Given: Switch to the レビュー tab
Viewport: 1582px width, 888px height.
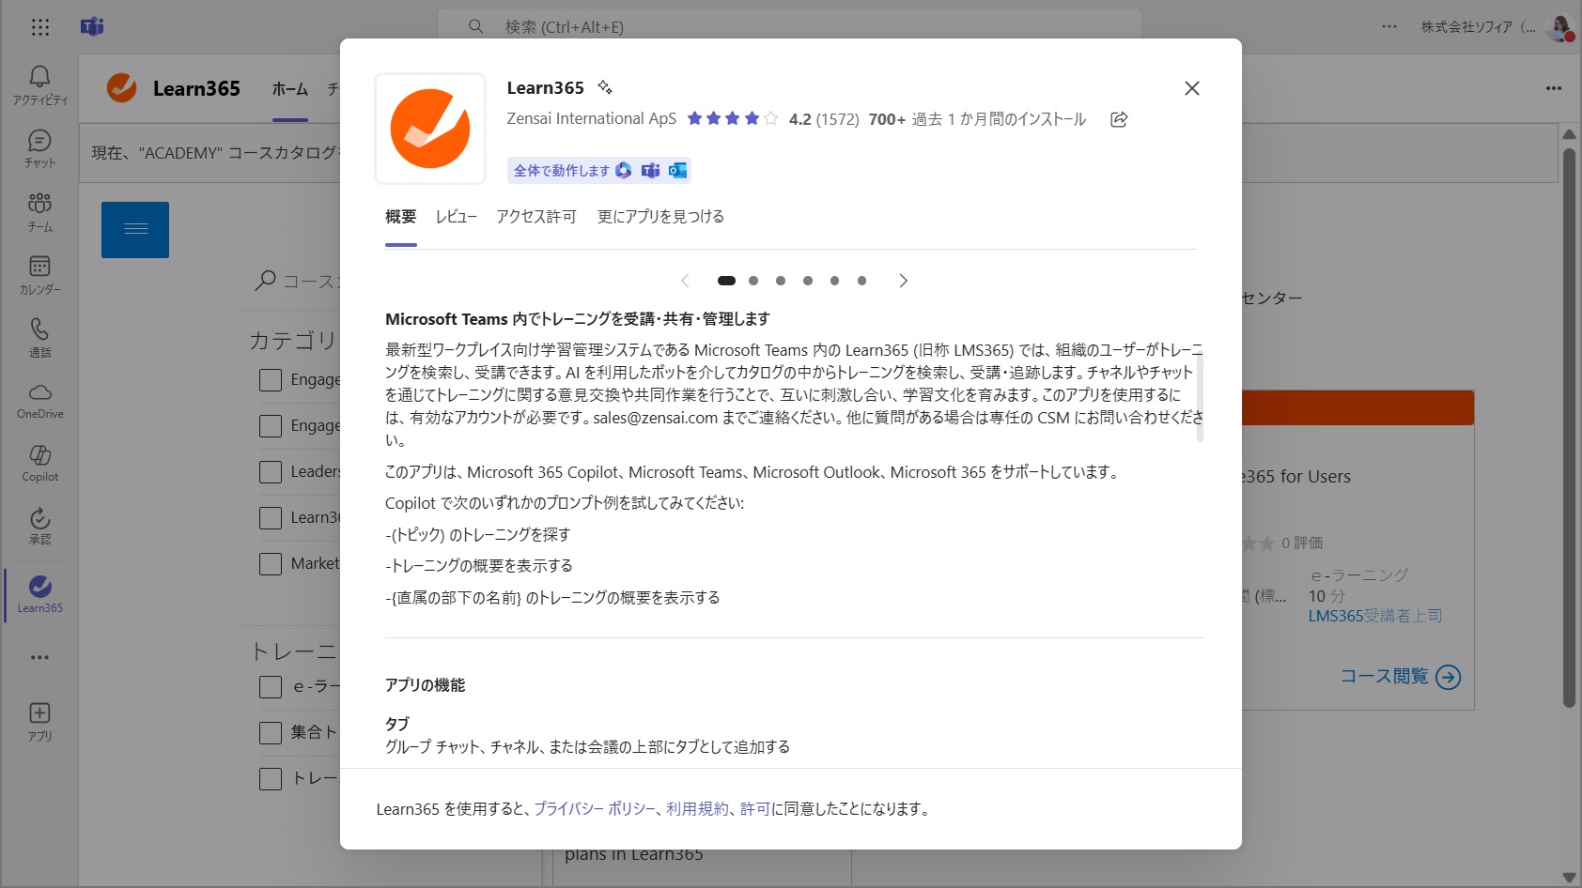Looking at the screenshot, I should click(457, 217).
